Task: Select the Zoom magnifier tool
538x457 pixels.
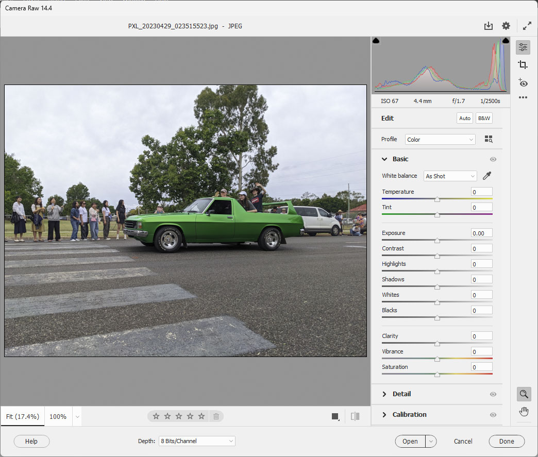Action: coord(524,394)
